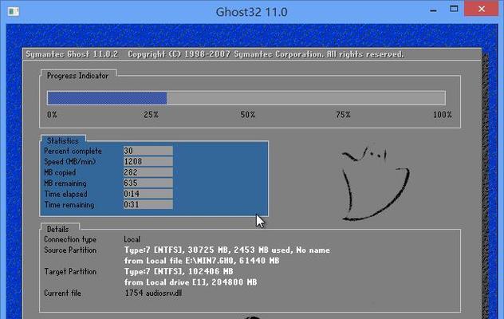This screenshot has width=504, height=319.
Task: Click the 75% progress marker label
Action: (x=343, y=115)
